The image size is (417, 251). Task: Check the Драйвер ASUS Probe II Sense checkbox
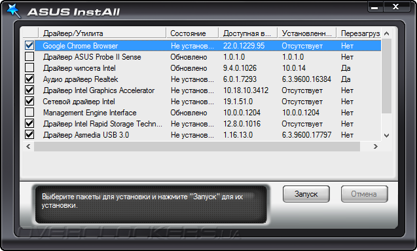pyautogui.click(x=29, y=57)
